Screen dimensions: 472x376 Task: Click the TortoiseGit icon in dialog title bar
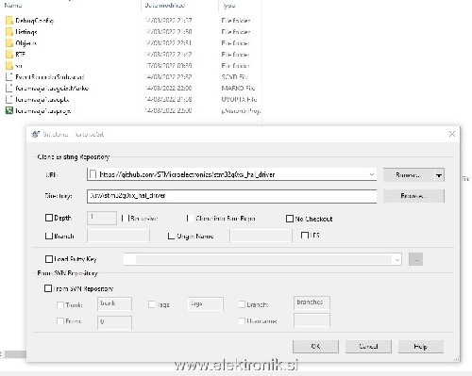(36, 134)
